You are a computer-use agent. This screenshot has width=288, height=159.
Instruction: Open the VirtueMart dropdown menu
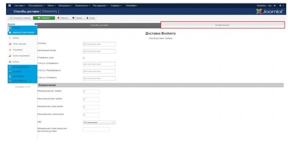point(131,6)
